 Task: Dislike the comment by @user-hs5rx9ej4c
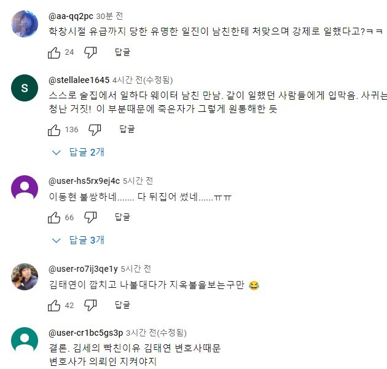point(90,217)
